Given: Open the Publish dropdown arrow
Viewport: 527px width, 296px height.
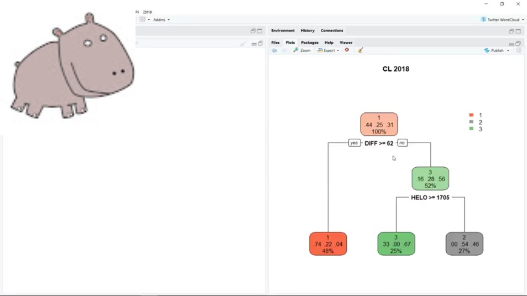Looking at the screenshot, I should (x=508, y=51).
